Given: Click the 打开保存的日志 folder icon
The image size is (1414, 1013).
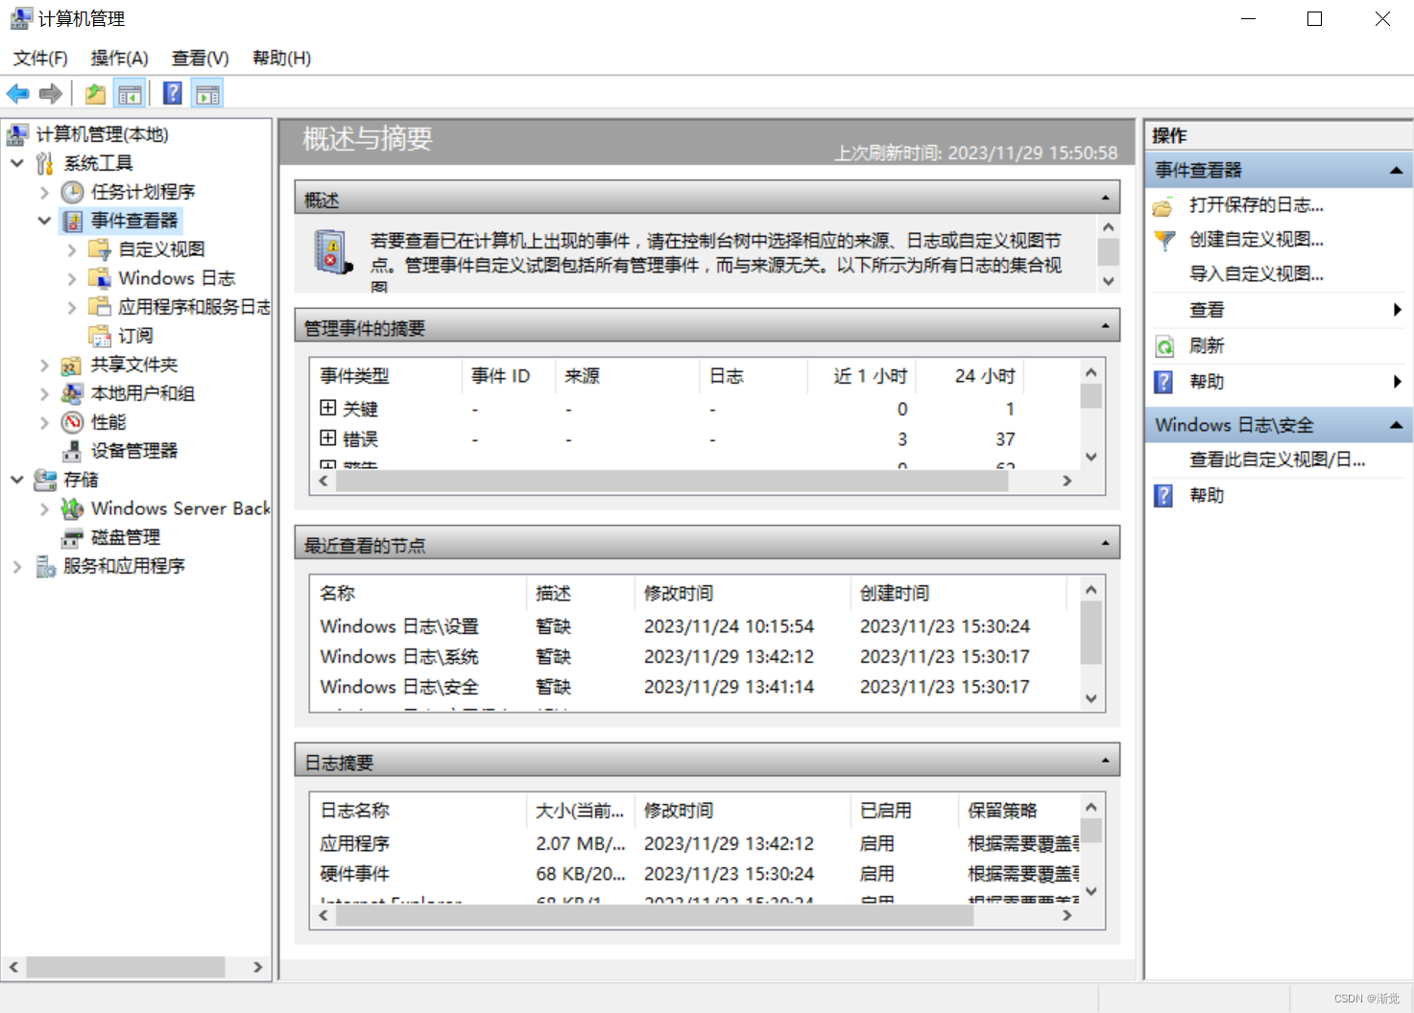Looking at the screenshot, I should click(x=1163, y=205).
